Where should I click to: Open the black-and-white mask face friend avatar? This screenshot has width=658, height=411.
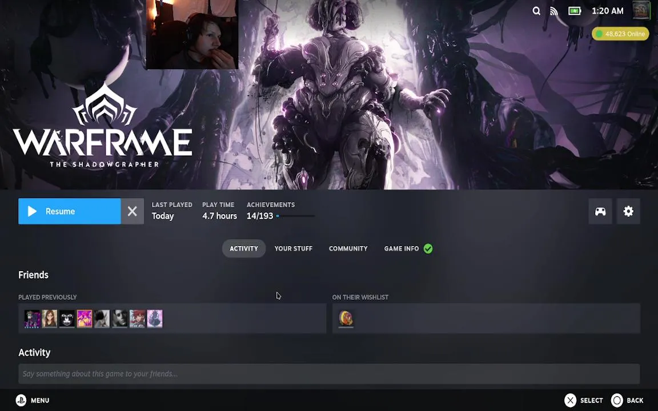coord(67,319)
